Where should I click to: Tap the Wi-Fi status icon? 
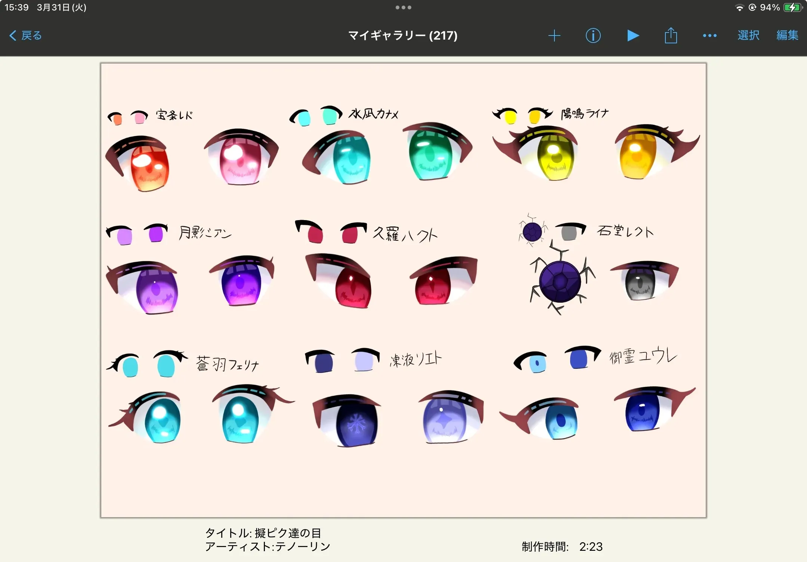pyautogui.click(x=739, y=7)
